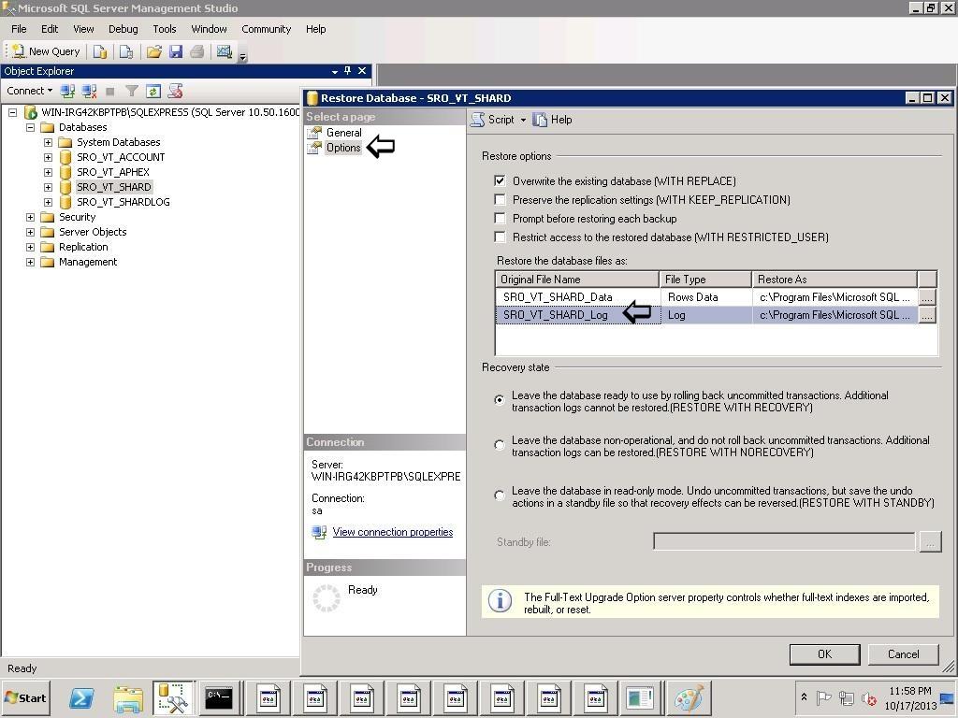
Task: Open Command Prompt taskbar icon
Action: pyautogui.click(x=219, y=697)
